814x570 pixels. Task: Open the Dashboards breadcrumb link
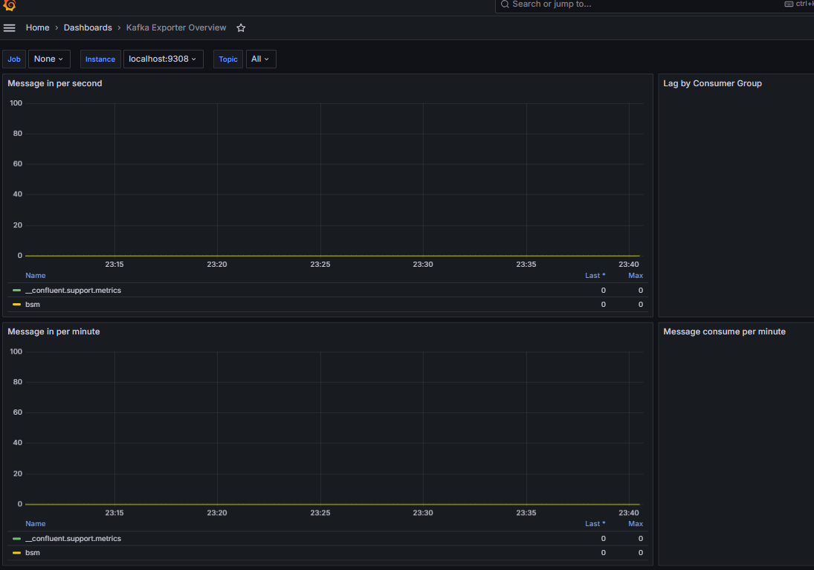88,28
